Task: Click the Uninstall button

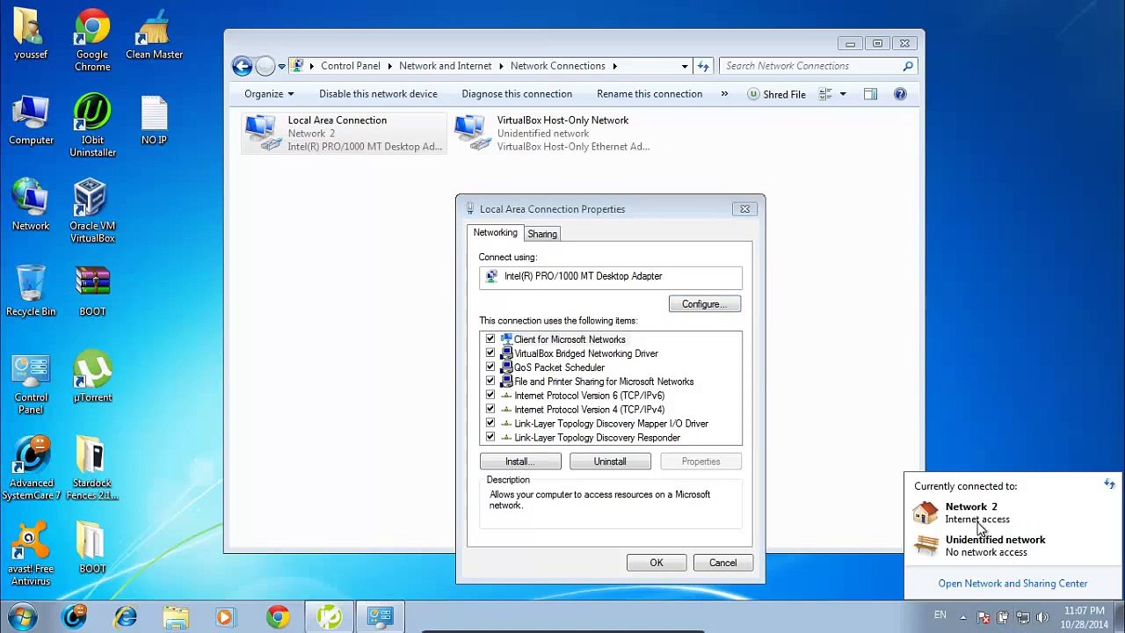Action: pos(610,462)
